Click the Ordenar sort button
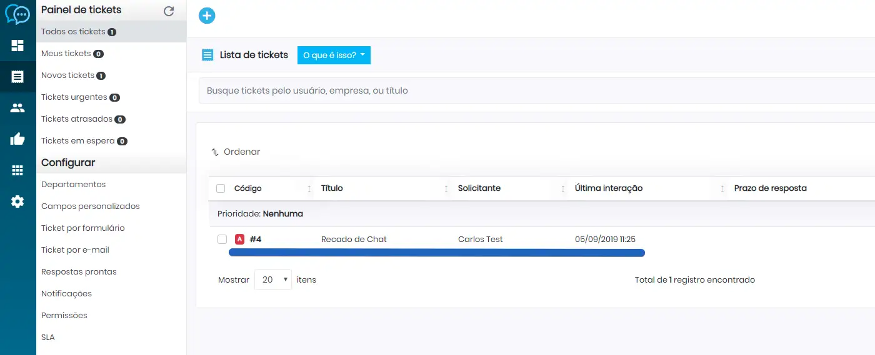 click(236, 152)
